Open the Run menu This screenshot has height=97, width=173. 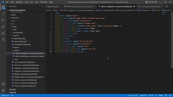point(37,2)
